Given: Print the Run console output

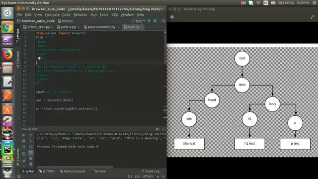Looking at the screenshot, I should point(31,158).
